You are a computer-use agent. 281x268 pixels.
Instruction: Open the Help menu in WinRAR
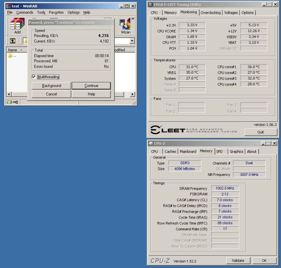[x=87, y=12]
